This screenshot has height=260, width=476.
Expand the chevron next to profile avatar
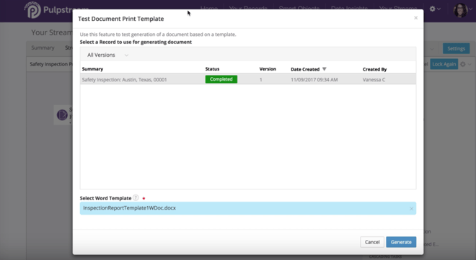coord(470,9)
